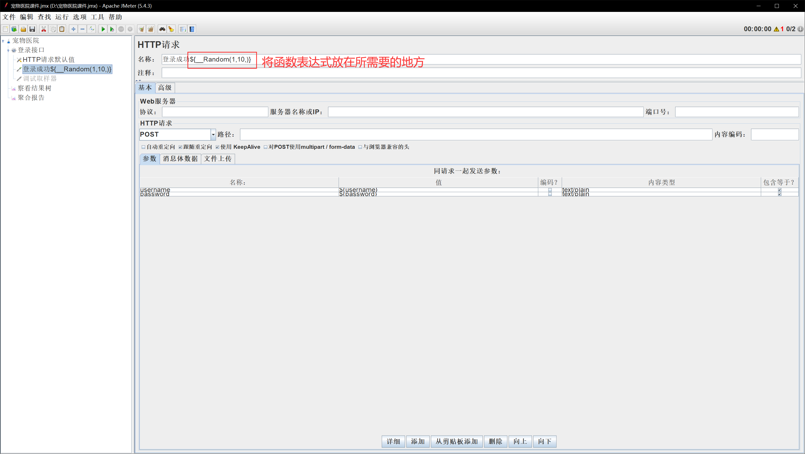This screenshot has height=454, width=805.
Task: Collapse the 宠物医院 test plan node
Action: click(x=3, y=41)
